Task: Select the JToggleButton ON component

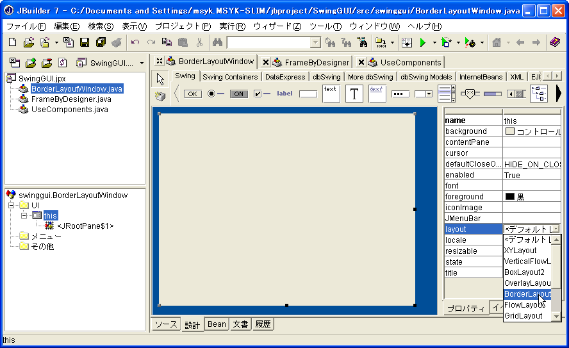Action: point(238,94)
